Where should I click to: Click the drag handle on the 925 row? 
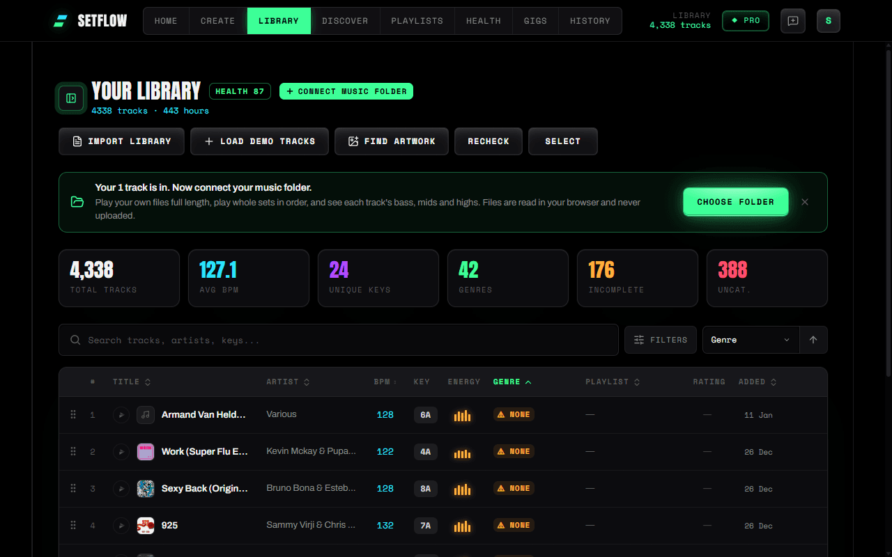click(x=73, y=526)
